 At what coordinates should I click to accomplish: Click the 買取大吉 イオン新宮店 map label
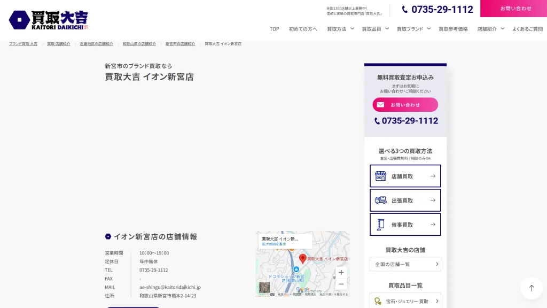tap(327, 259)
